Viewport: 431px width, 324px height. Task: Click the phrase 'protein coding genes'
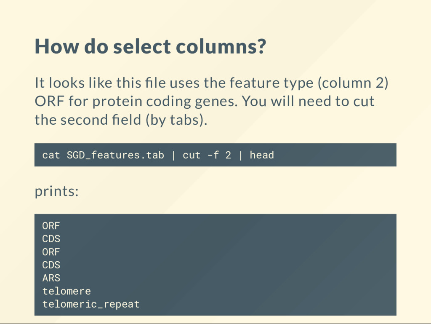(165, 101)
